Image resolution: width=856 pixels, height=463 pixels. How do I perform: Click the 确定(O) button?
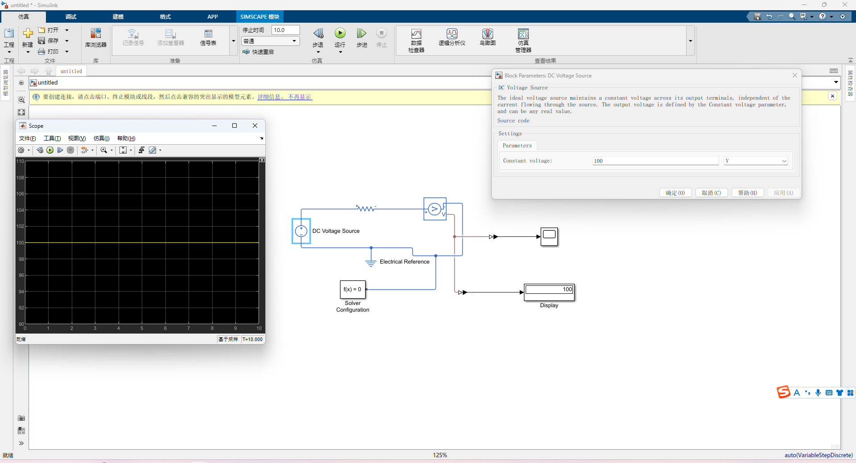(675, 193)
